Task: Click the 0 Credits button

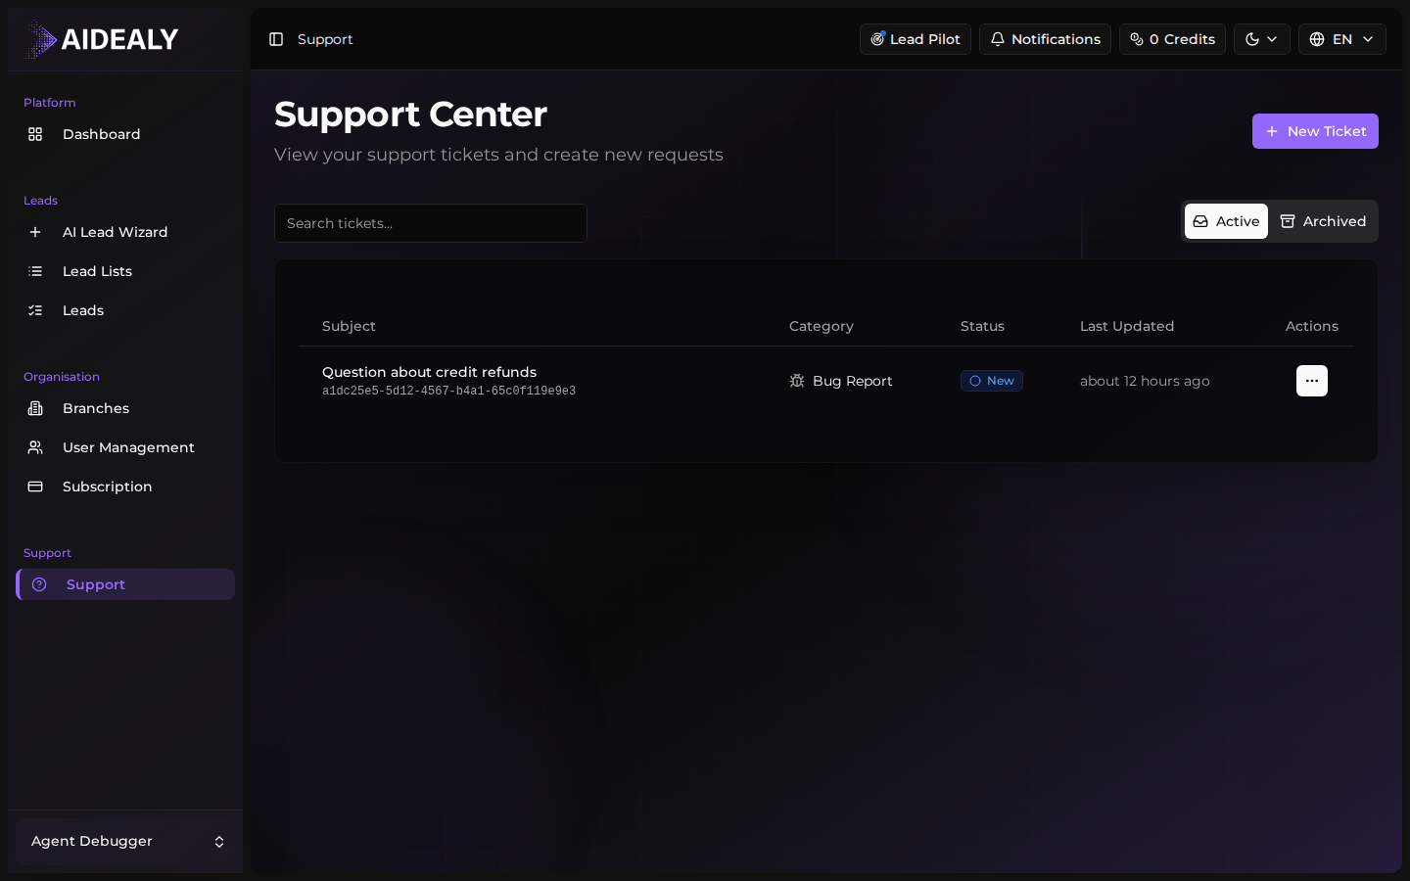Action: 1172,39
